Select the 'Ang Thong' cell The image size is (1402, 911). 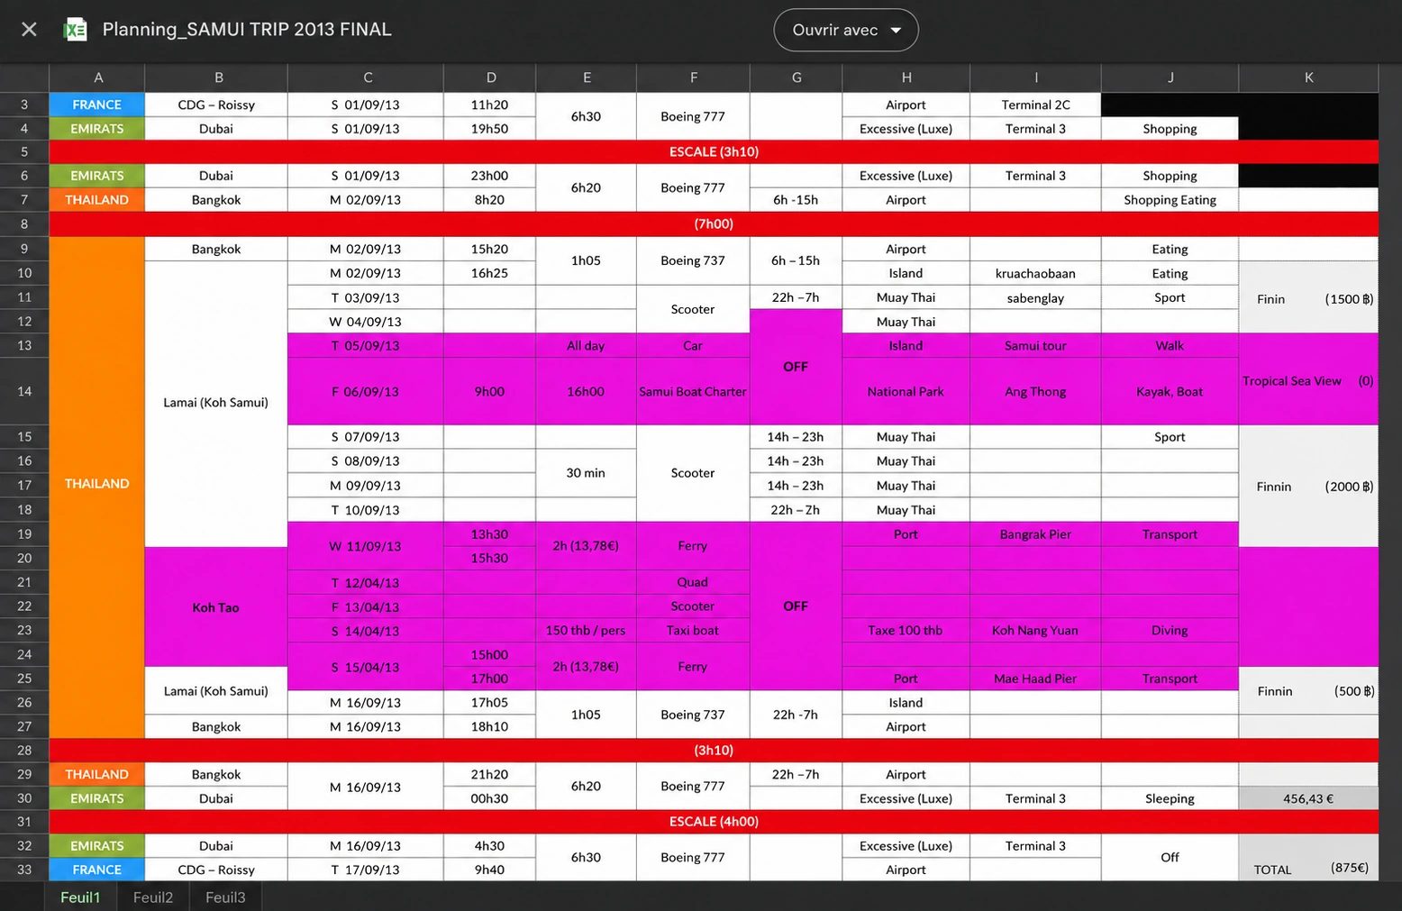[x=1035, y=391]
